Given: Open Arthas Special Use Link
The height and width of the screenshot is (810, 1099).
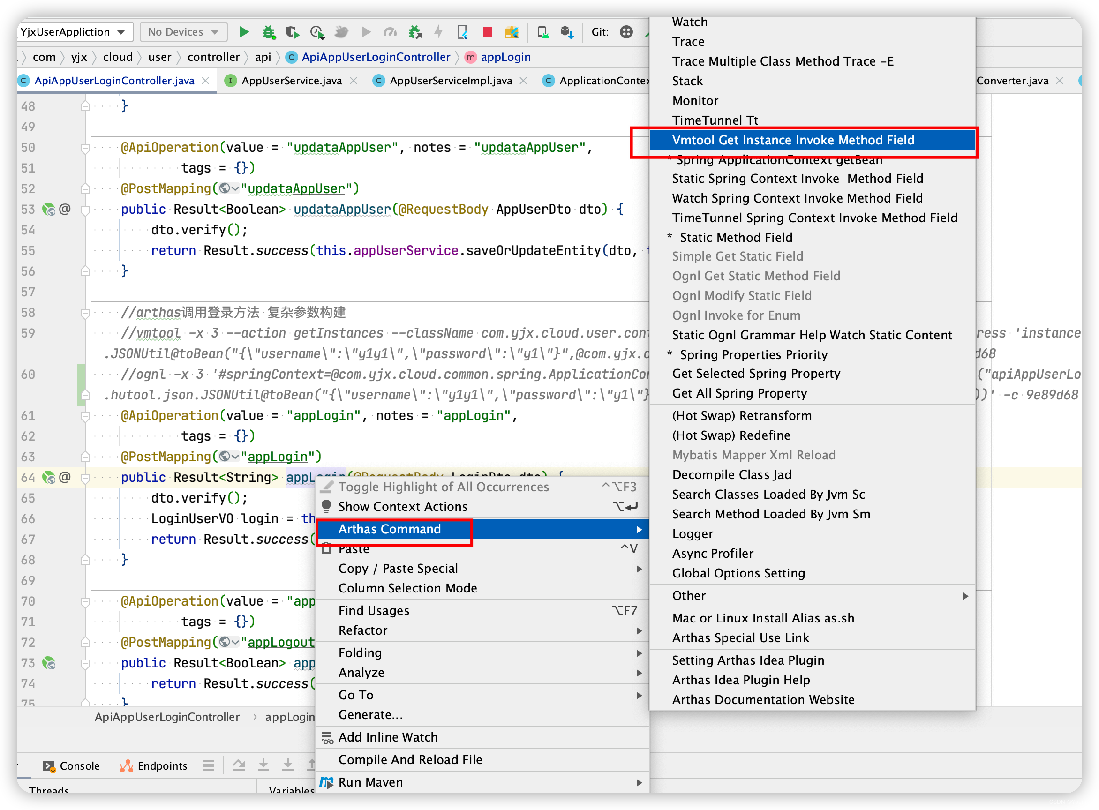Looking at the screenshot, I should coord(812,638).
